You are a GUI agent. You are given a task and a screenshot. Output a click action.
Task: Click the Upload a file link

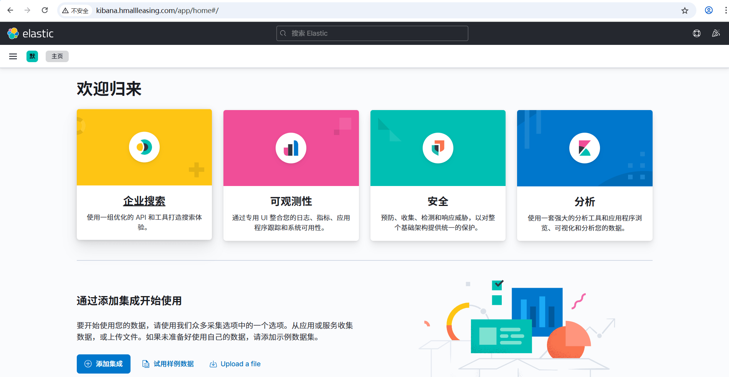[x=235, y=364]
